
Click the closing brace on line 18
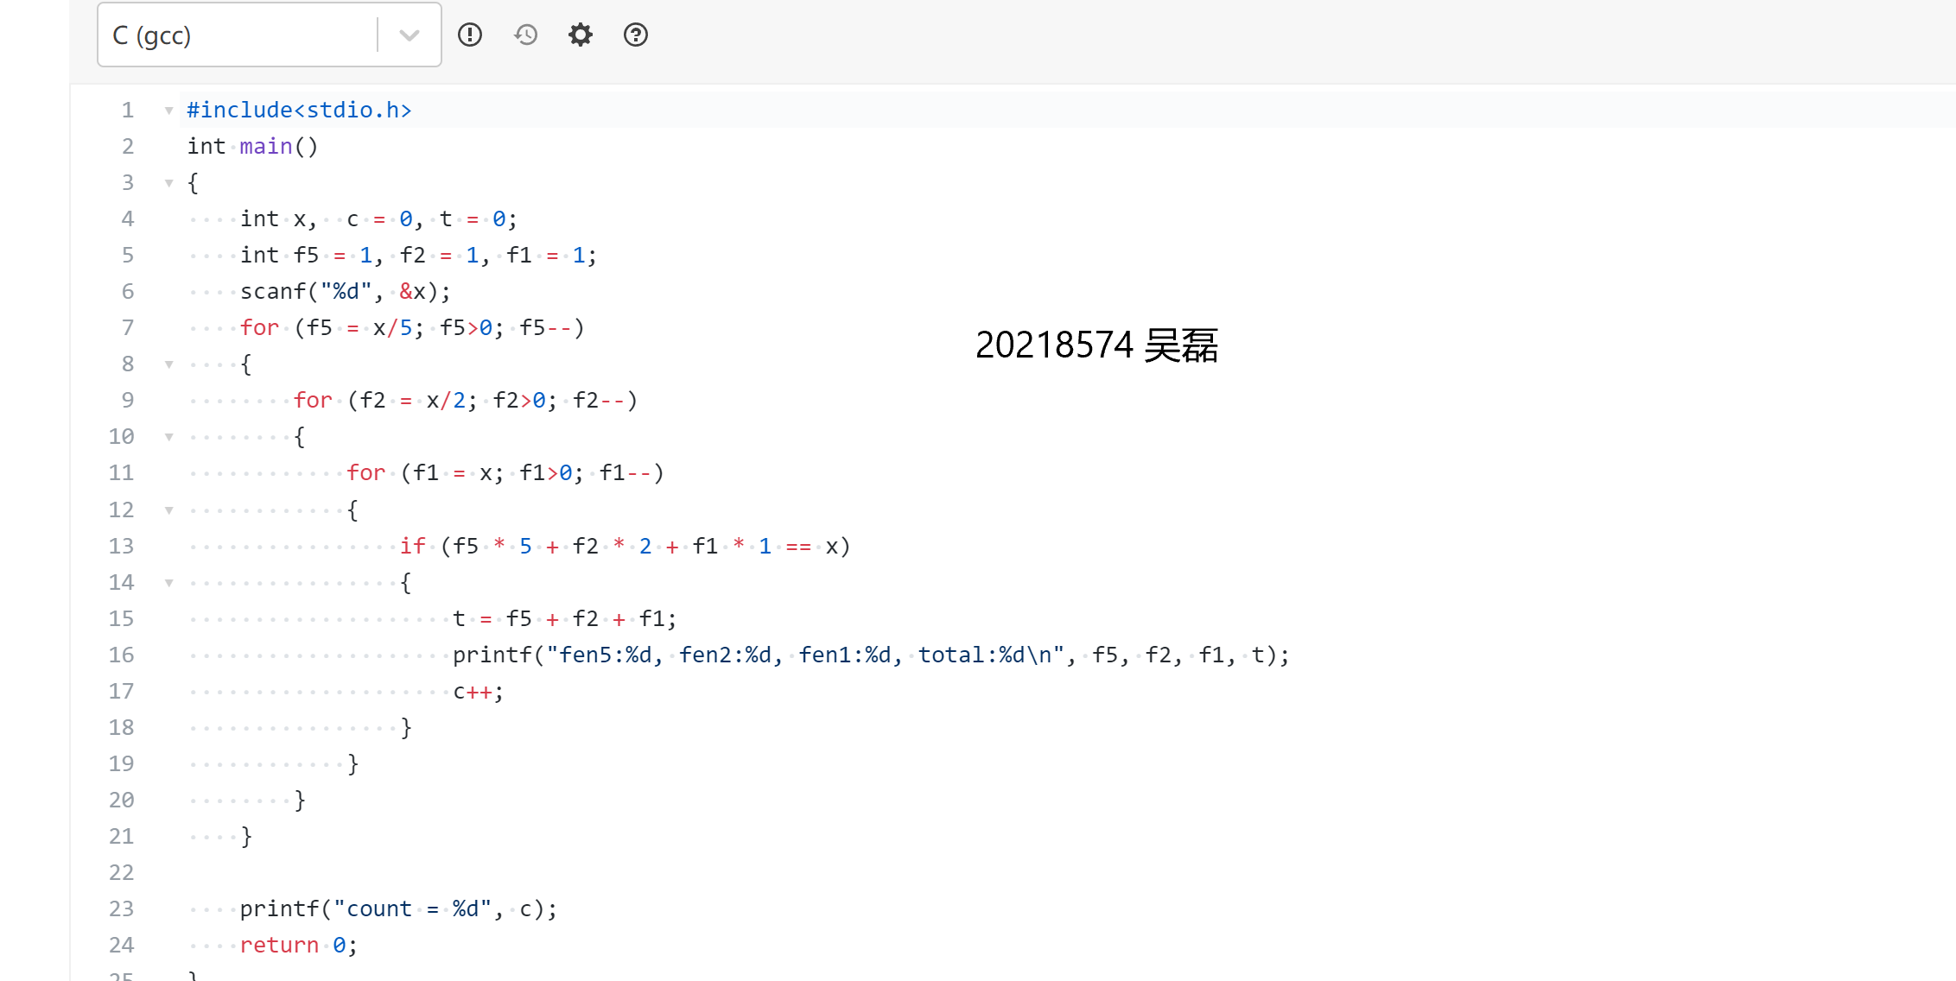(x=406, y=728)
